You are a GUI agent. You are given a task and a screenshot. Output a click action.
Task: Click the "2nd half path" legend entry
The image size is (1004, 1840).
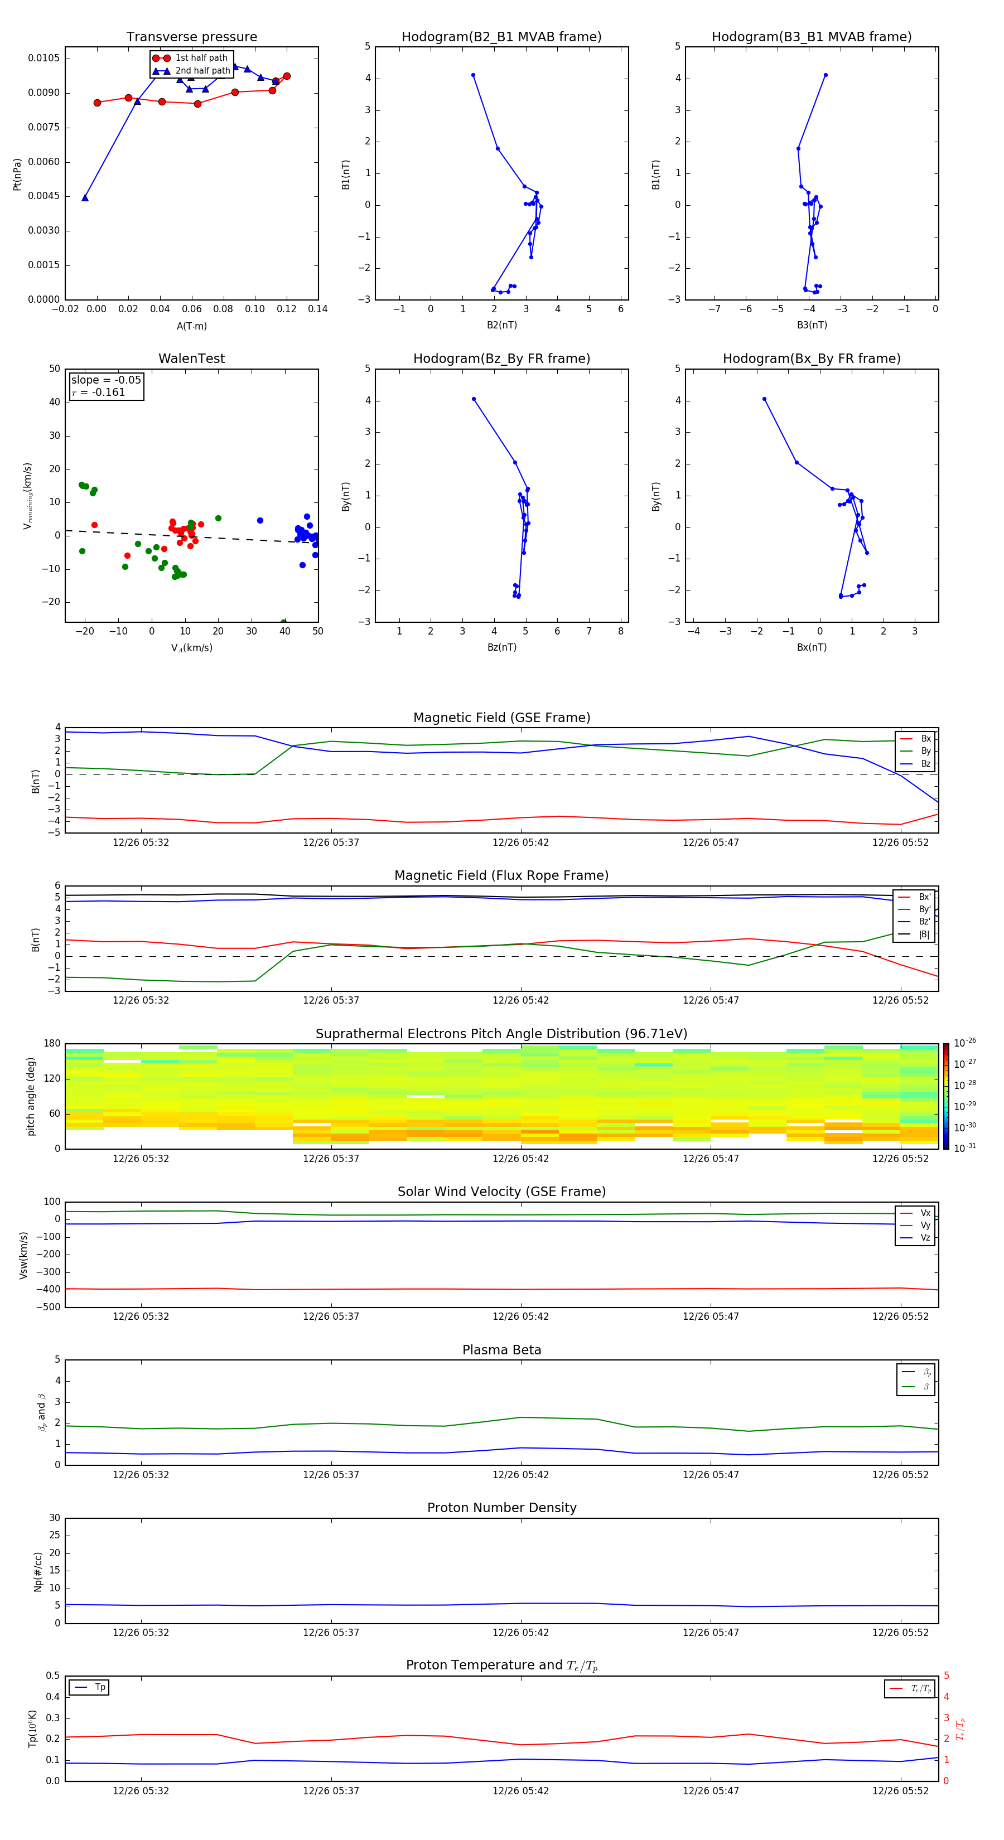(x=191, y=71)
